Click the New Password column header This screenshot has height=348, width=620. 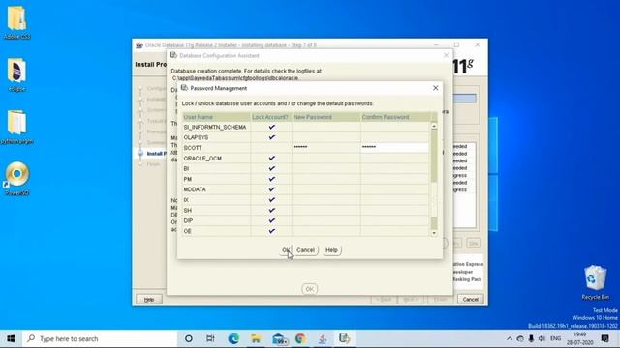326,117
